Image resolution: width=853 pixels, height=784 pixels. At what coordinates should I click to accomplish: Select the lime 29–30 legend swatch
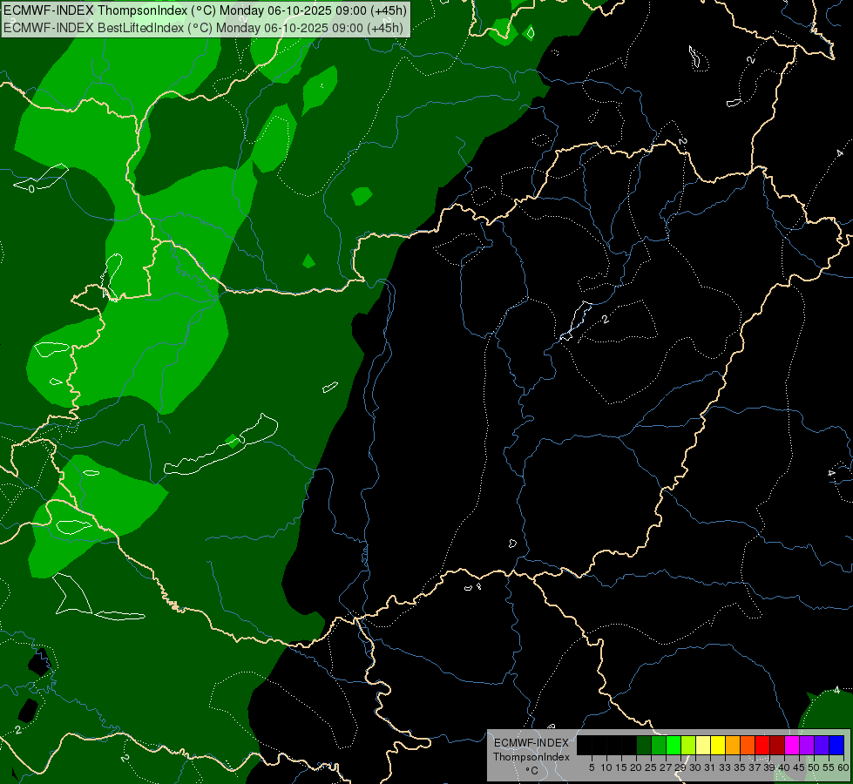[x=688, y=745]
